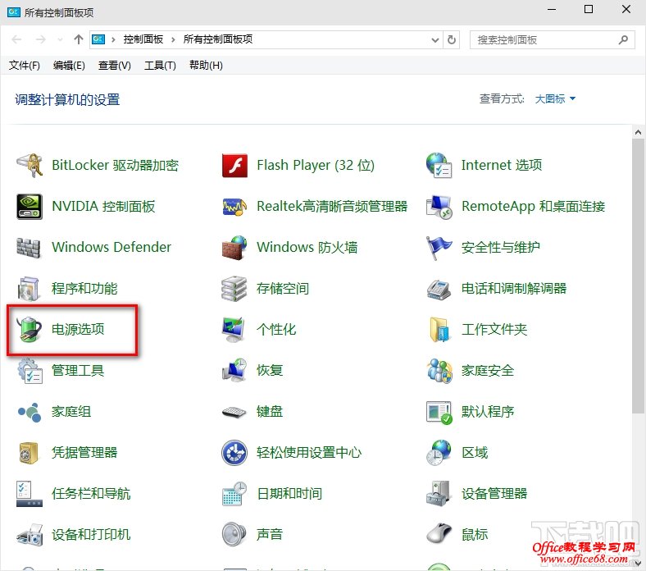Navigate forward with the forward arrow
This screenshot has height=571, width=646.
point(41,39)
